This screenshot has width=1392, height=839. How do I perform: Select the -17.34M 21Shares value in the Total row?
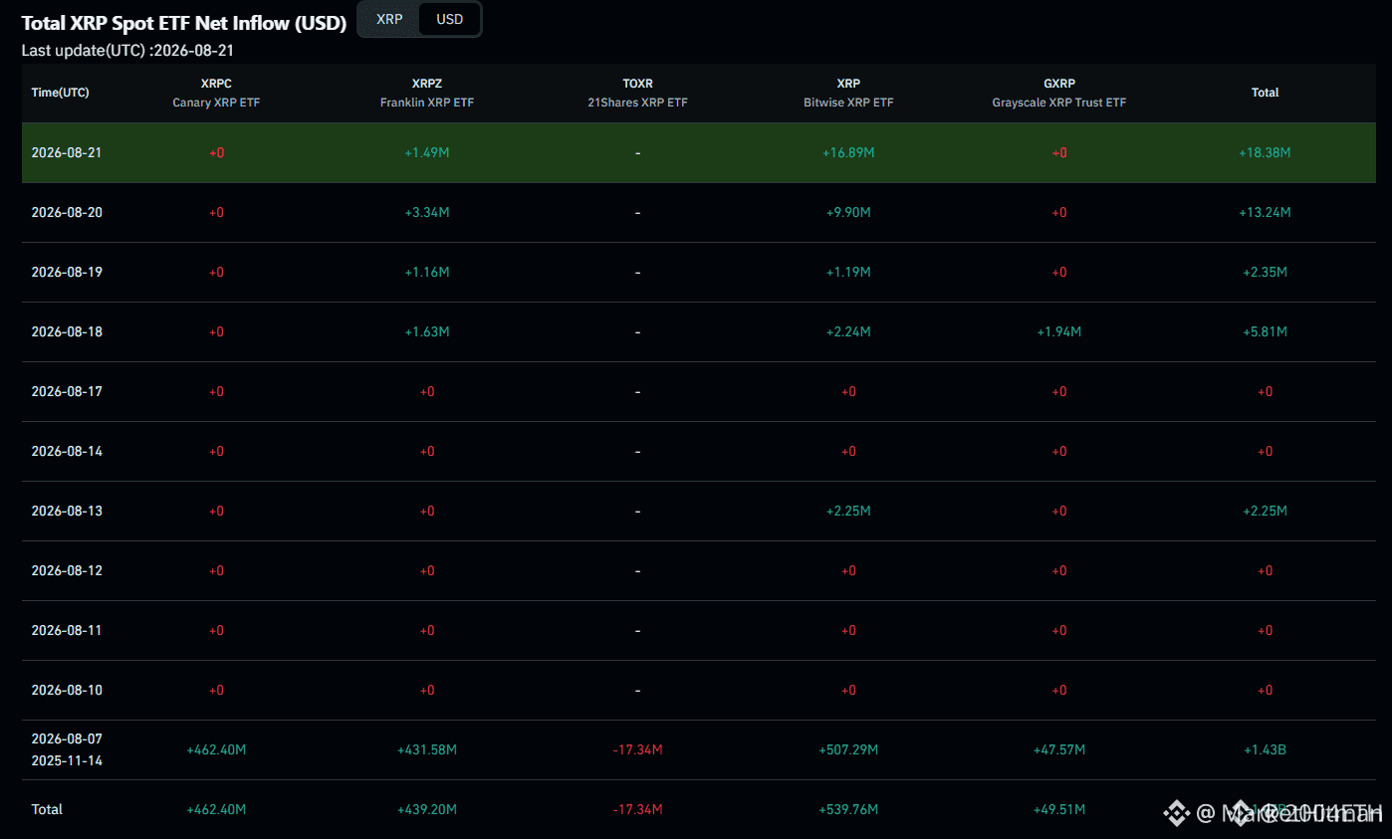pyautogui.click(x=637, y=809)
